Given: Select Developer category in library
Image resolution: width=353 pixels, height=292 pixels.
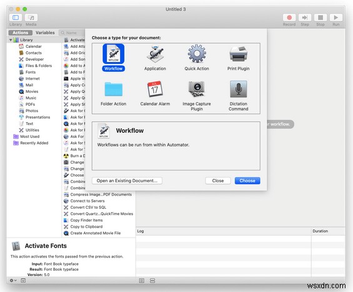Looking at the screenshot, I should click(x=34, y=60).
